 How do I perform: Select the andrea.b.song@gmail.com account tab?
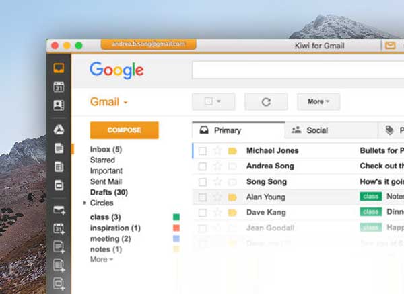point(148,44)
